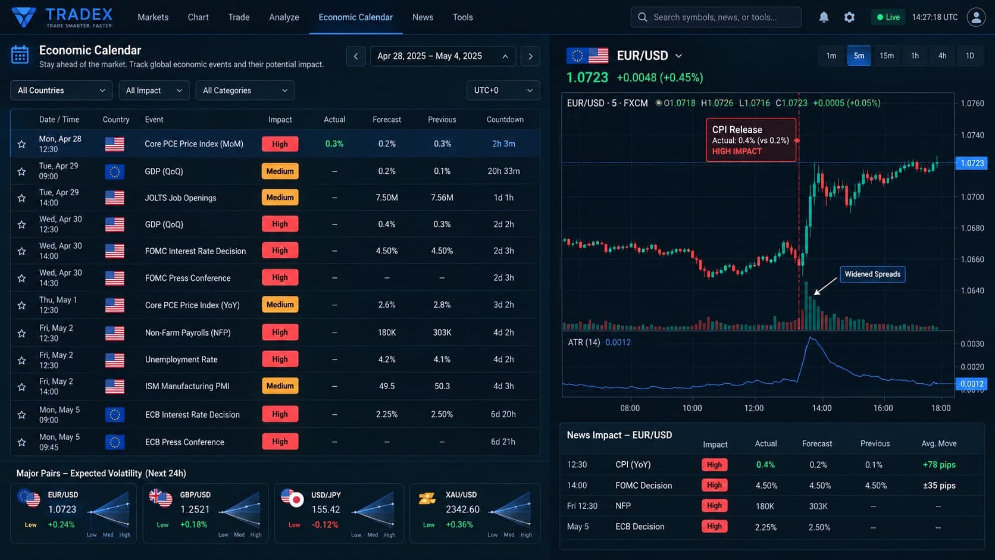The width and height of the screenshot is (995, 560).
Task: Click the TradeX logo
Action: click(x=62, y=17)
